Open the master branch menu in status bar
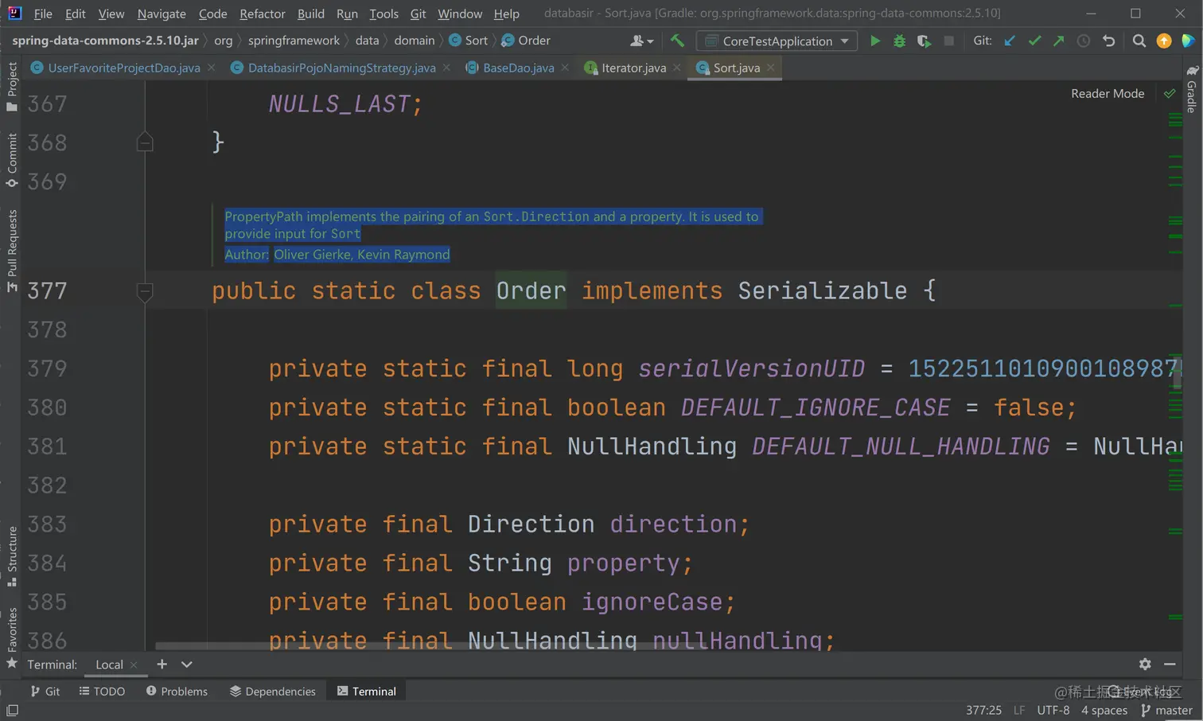This screenshot has height=721, width=1203. [1166, 710]
